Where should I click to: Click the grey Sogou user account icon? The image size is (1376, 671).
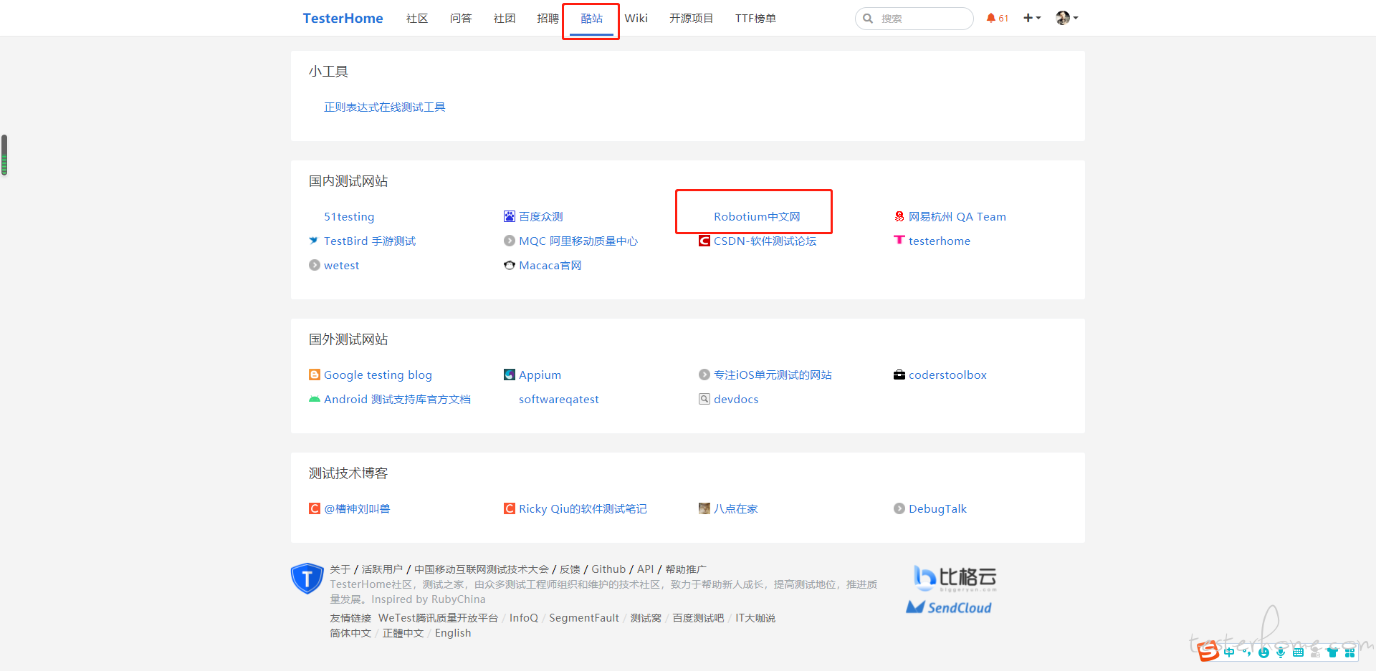1315,652
